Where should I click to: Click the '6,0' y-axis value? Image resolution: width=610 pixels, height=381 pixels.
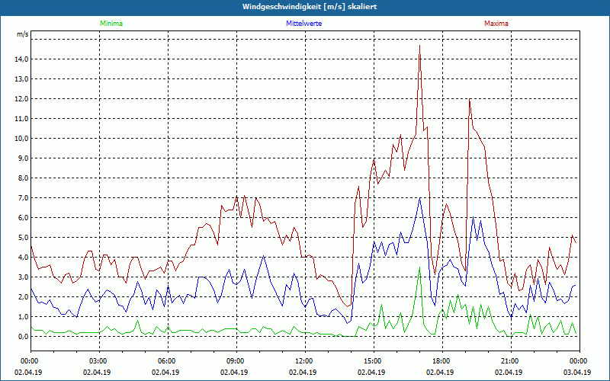coord(23,218)
